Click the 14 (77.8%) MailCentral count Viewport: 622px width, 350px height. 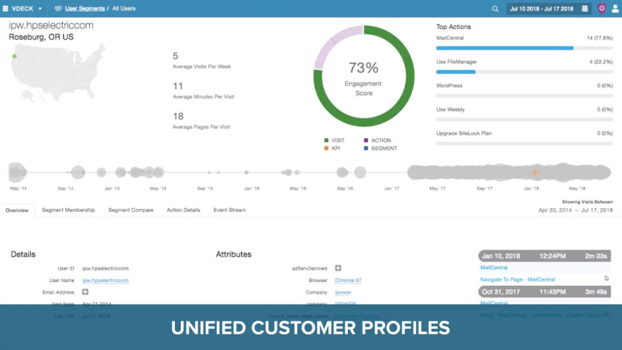[x=599, y=38]
